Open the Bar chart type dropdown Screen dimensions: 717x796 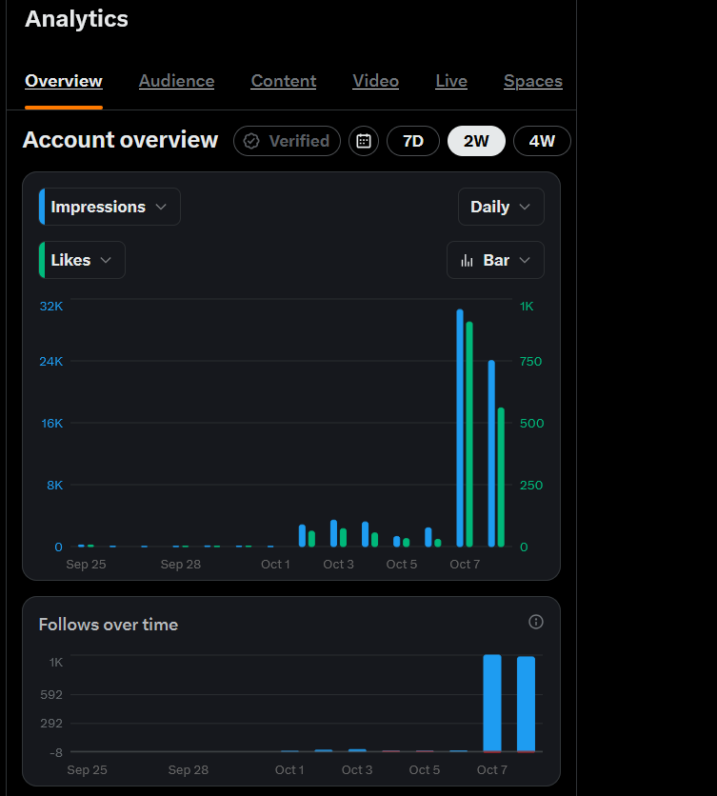[x=495, y=260]
